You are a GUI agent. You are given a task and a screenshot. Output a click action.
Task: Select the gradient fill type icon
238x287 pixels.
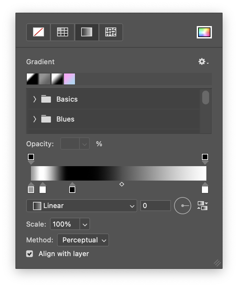87,32
